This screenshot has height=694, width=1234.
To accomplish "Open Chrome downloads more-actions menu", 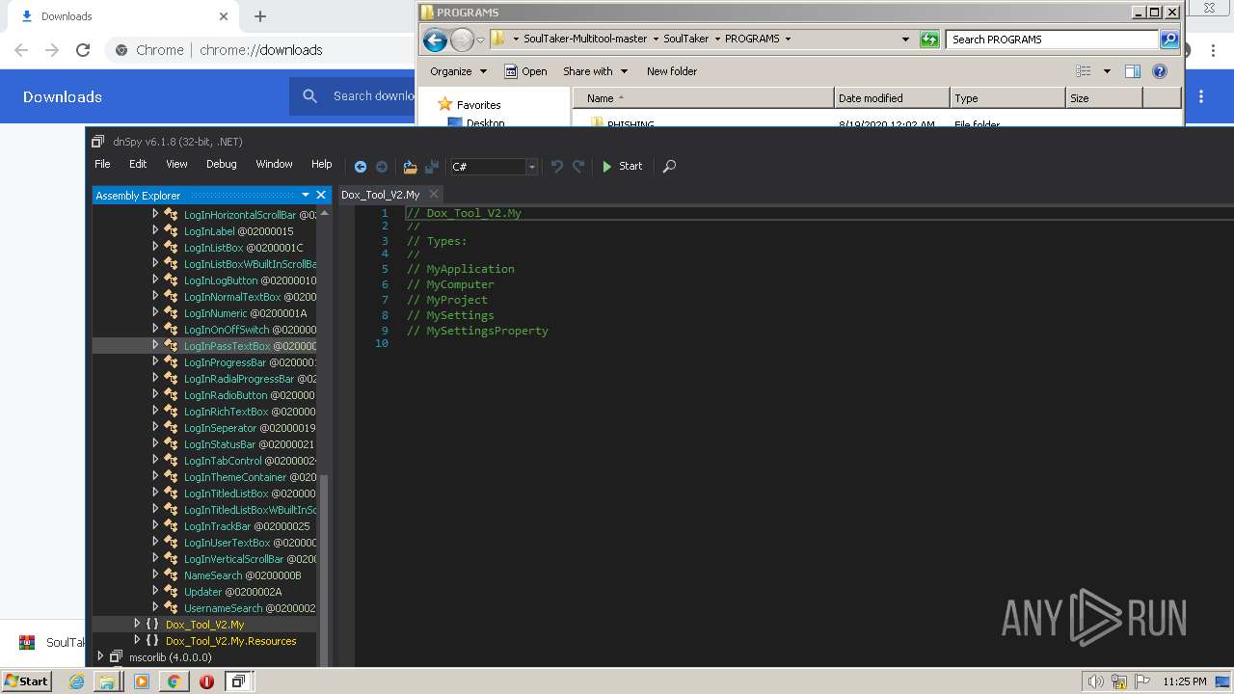I will (x=1201, y=96).
